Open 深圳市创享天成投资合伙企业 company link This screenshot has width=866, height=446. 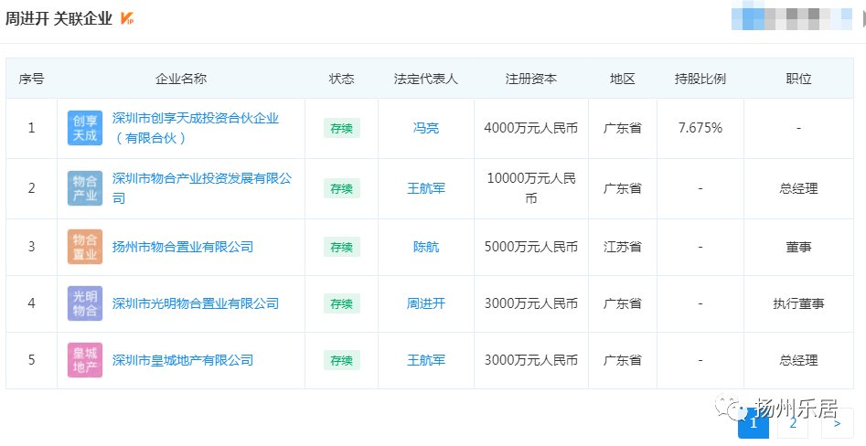click(x=196, y=128)
